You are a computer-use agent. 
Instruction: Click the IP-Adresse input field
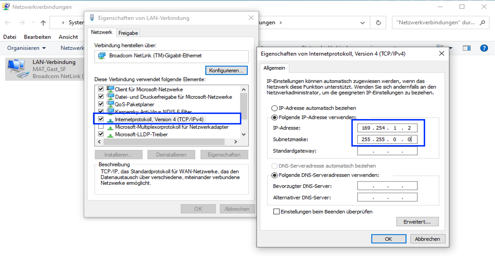coord(387,128)
